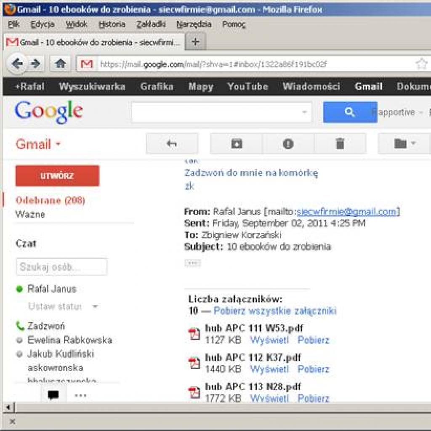
Task: Click the browser URL address field
Action: (x=253, y=64)
